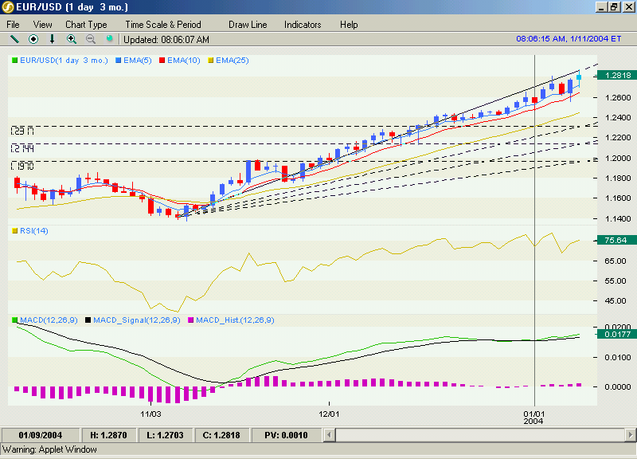The height and width of the screenshot is (459, 637).
Task: Close the EUR/USD chart window
Action: [x=629, y=7]
